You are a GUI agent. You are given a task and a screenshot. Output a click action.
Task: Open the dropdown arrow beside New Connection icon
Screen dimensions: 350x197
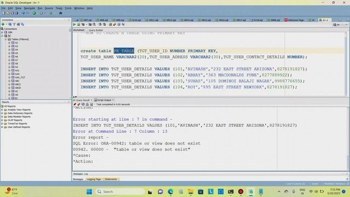click(7, 24)
